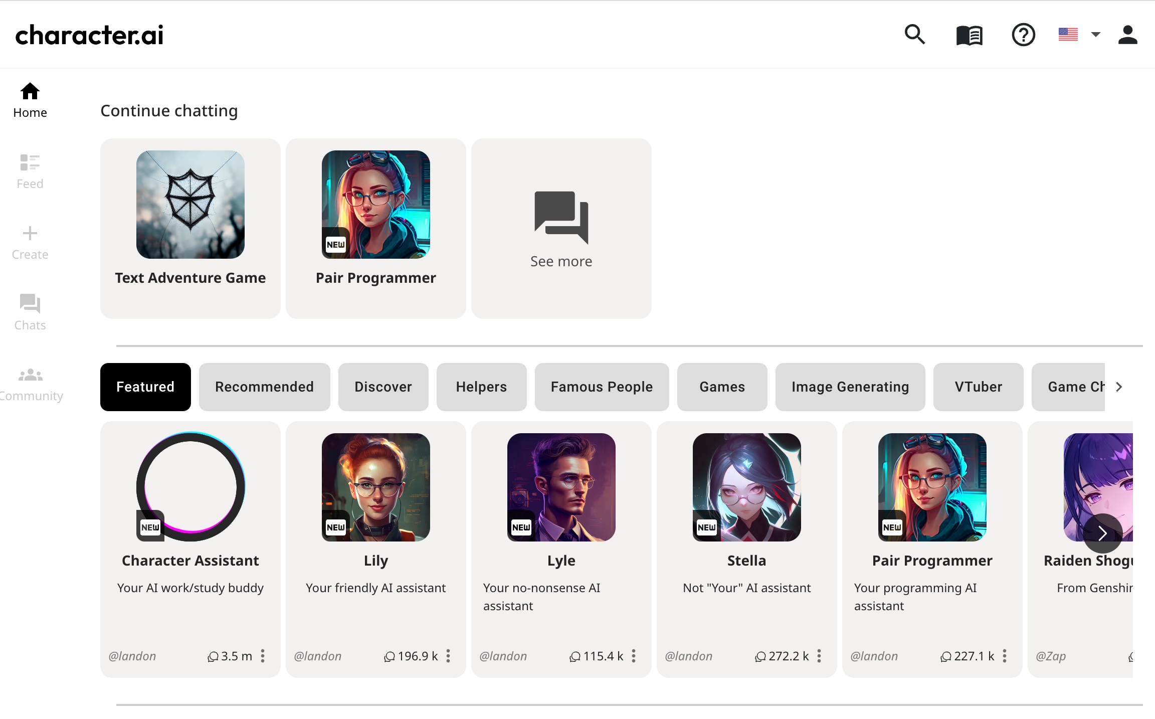Click 'Your no-nonsense AI assistant' description

click(x=542, y=597)
